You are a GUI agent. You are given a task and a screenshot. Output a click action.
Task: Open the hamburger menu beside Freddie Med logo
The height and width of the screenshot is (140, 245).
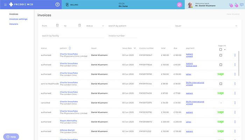tap(5, 5)
